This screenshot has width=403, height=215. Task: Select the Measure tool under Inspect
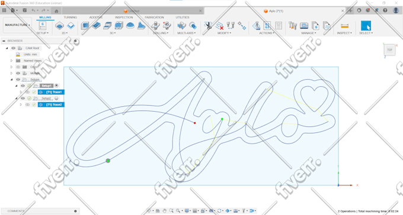pos(345,25)
